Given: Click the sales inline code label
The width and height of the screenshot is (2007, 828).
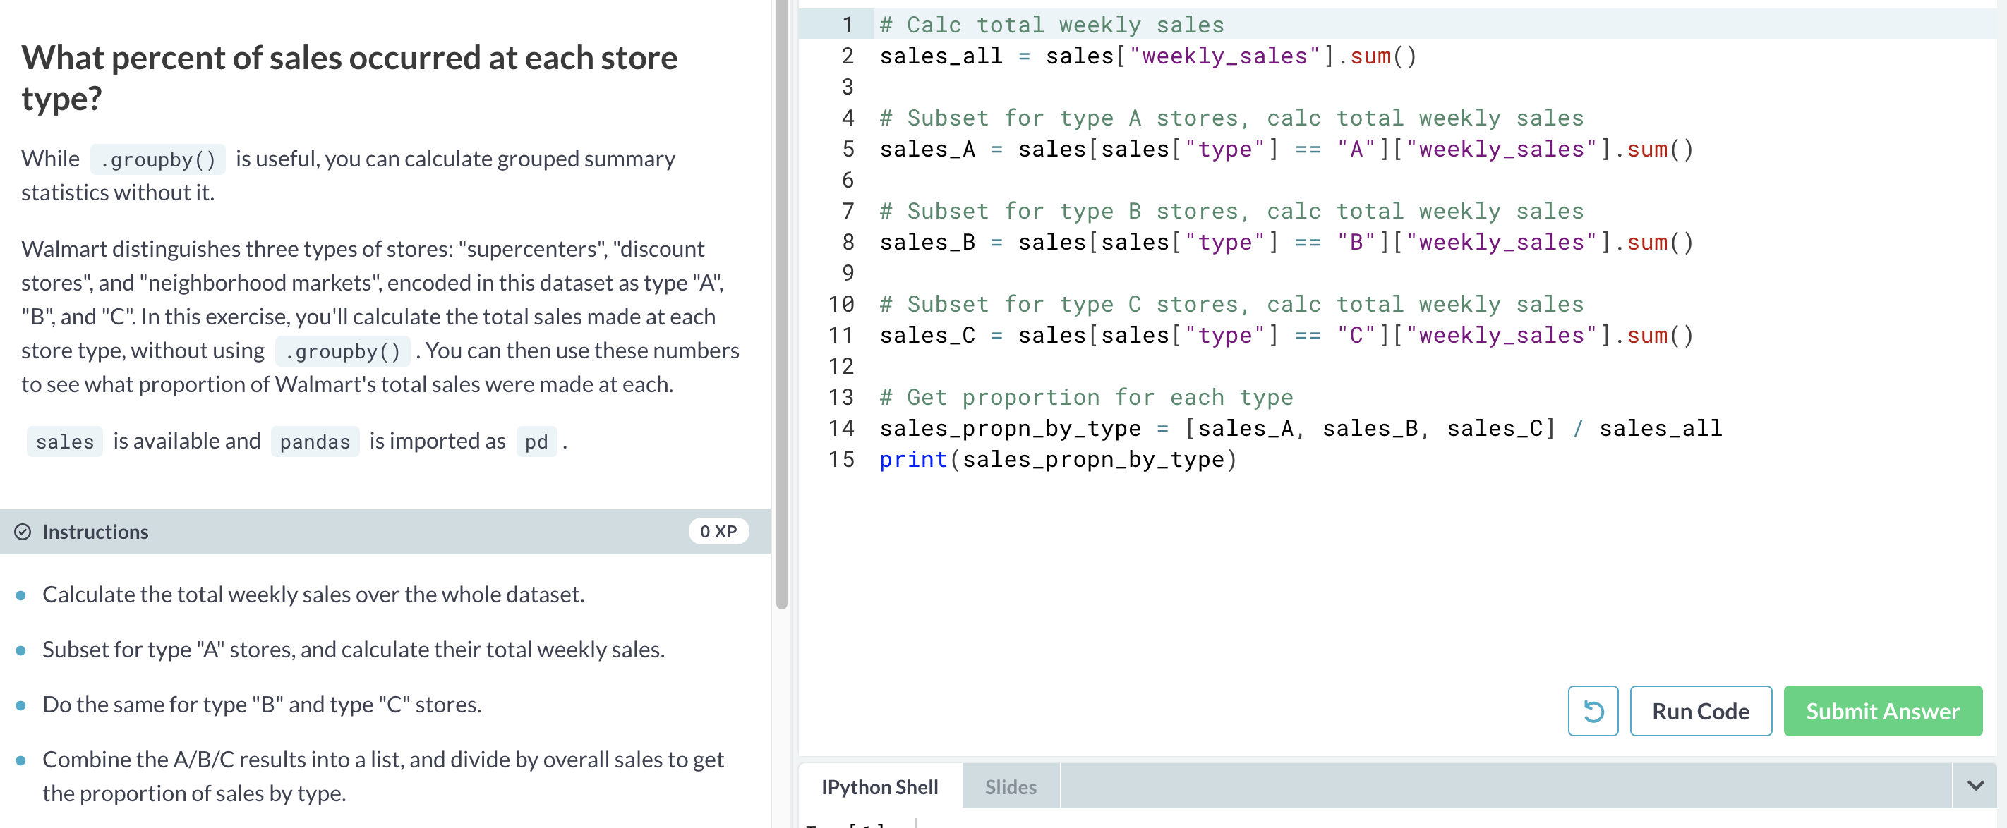Looking at the screenshot, I should pos(65,442).
